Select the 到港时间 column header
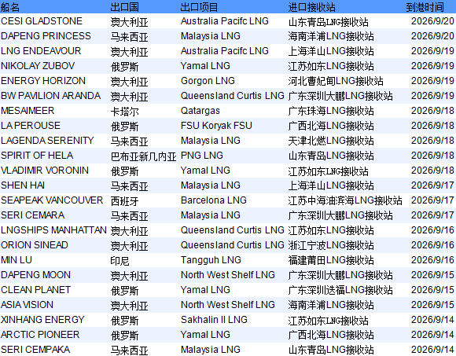 pos(425,7)
